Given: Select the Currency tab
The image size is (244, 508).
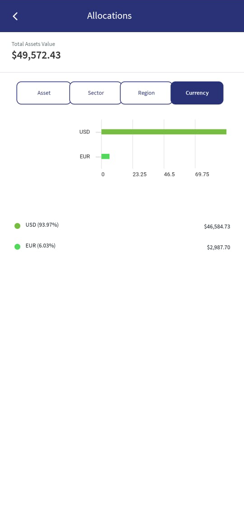Looking at the screenshot, I should [x=197, y=93].
